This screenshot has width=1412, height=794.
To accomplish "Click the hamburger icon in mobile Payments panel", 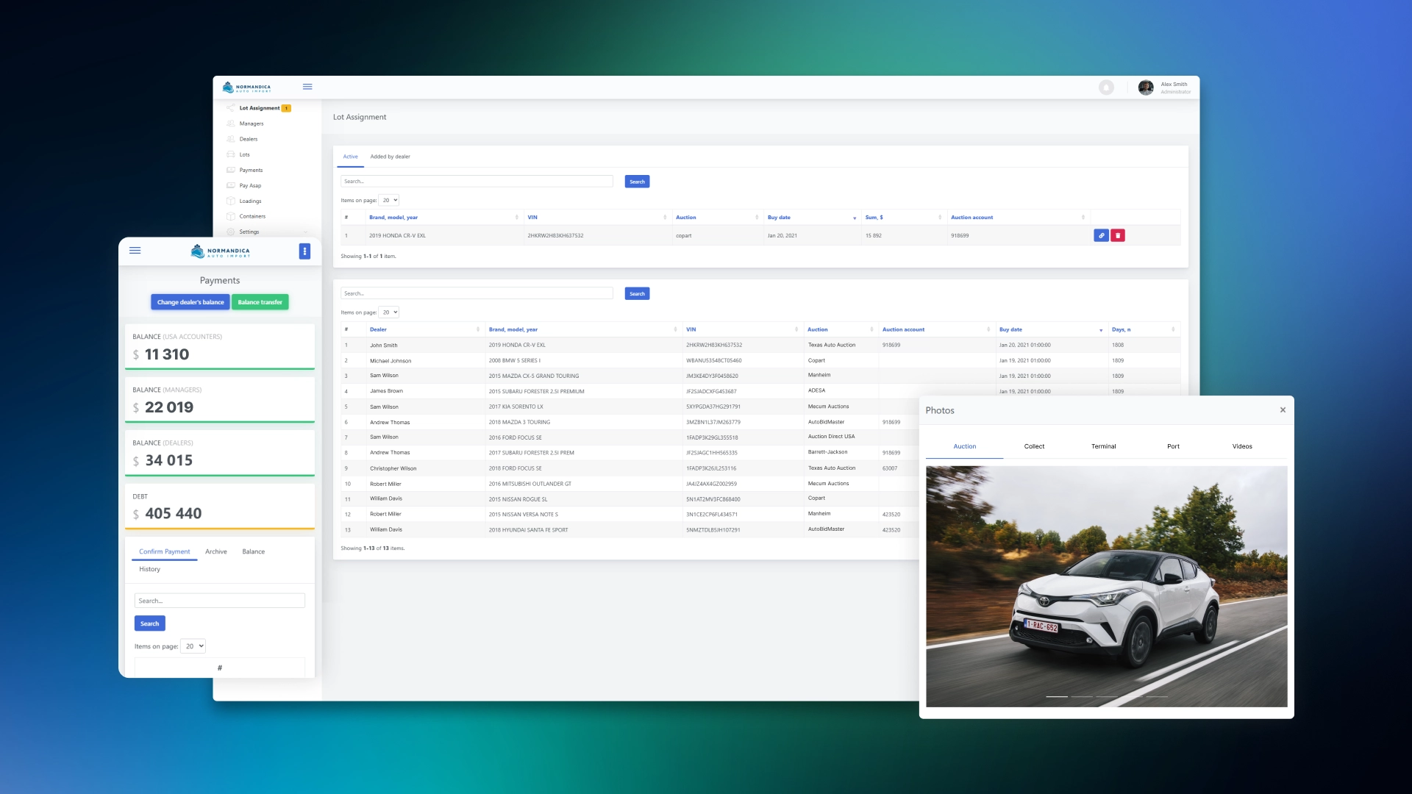I will point(135,251).
